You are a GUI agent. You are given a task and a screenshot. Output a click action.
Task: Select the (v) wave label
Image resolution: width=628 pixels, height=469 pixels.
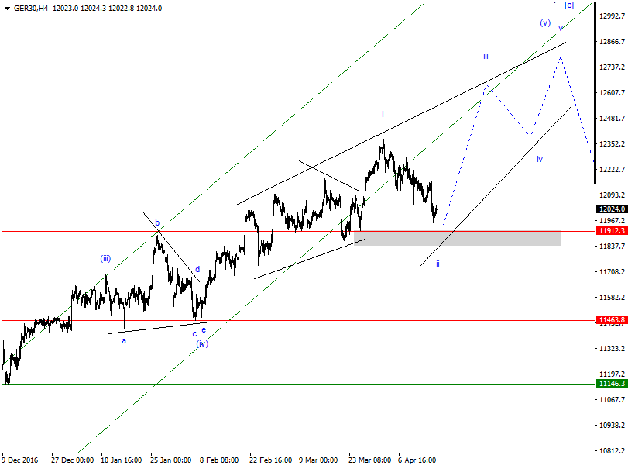[544, 24]
